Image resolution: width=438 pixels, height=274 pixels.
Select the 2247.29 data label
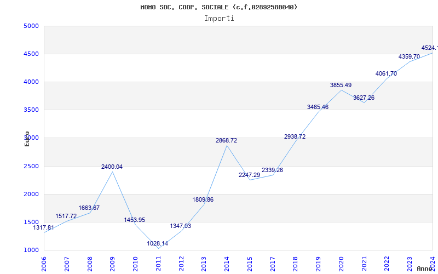(250, 175)
